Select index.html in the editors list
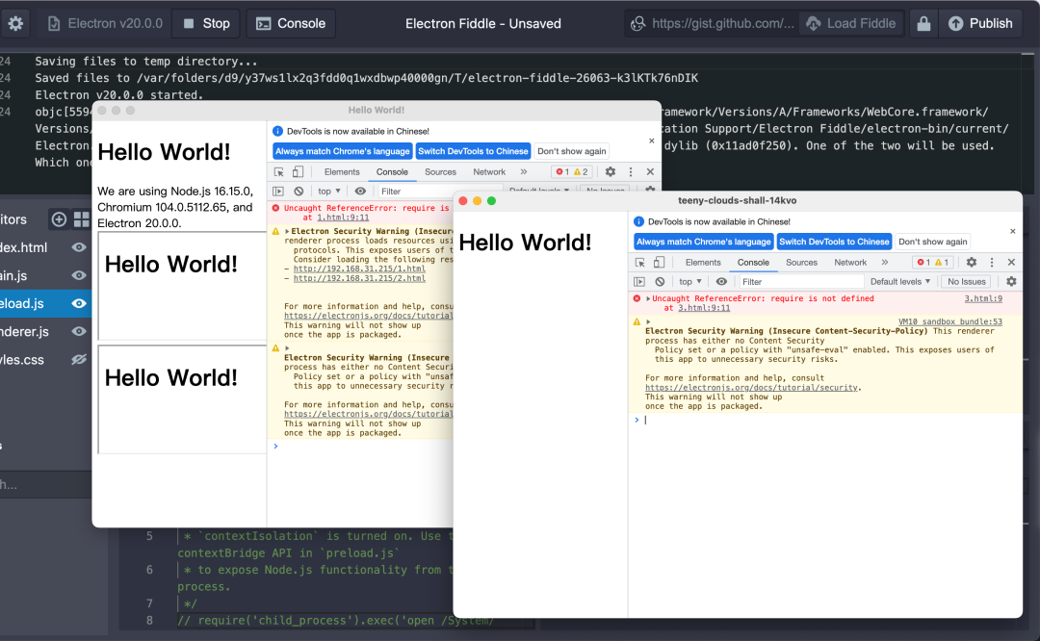The image size is (1040, 641). [x=24, y=247]
